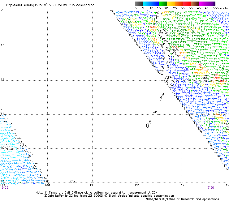Click the magenta 40-45 knots legend color
Viewport: 229px width, 201px height.
203,4
